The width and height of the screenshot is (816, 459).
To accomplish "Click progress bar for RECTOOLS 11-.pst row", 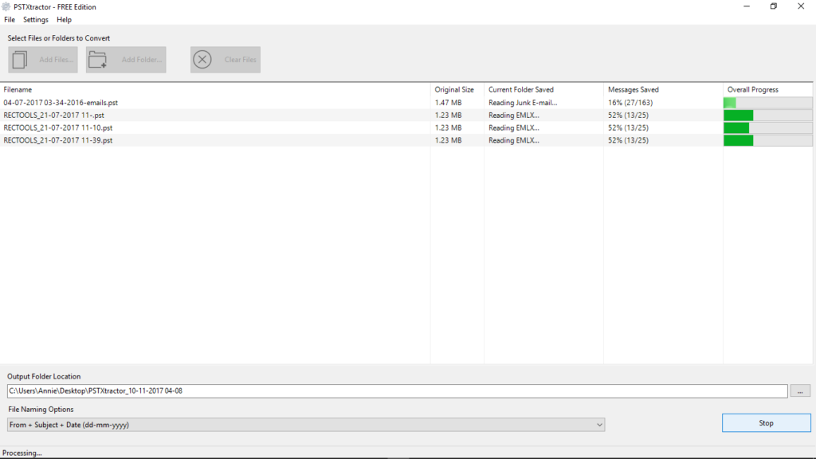I will [767, 115].
